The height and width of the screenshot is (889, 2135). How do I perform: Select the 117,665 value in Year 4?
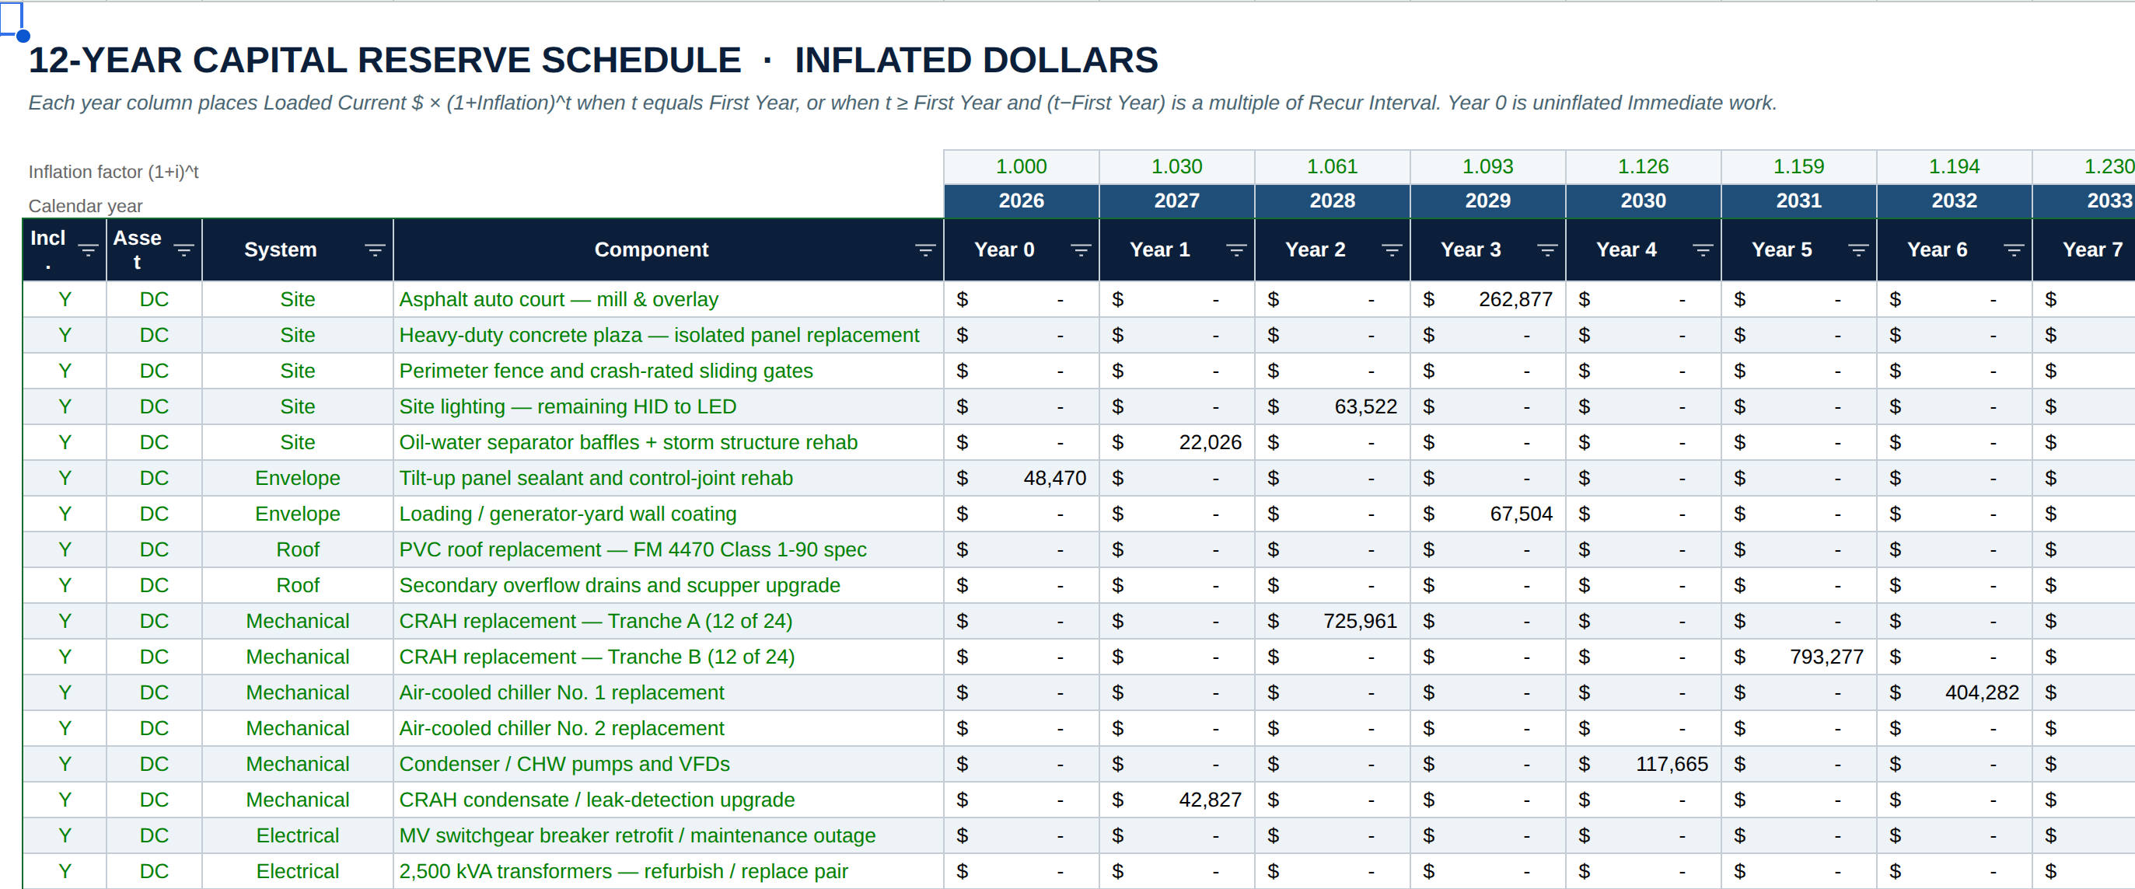point(1644,764)
